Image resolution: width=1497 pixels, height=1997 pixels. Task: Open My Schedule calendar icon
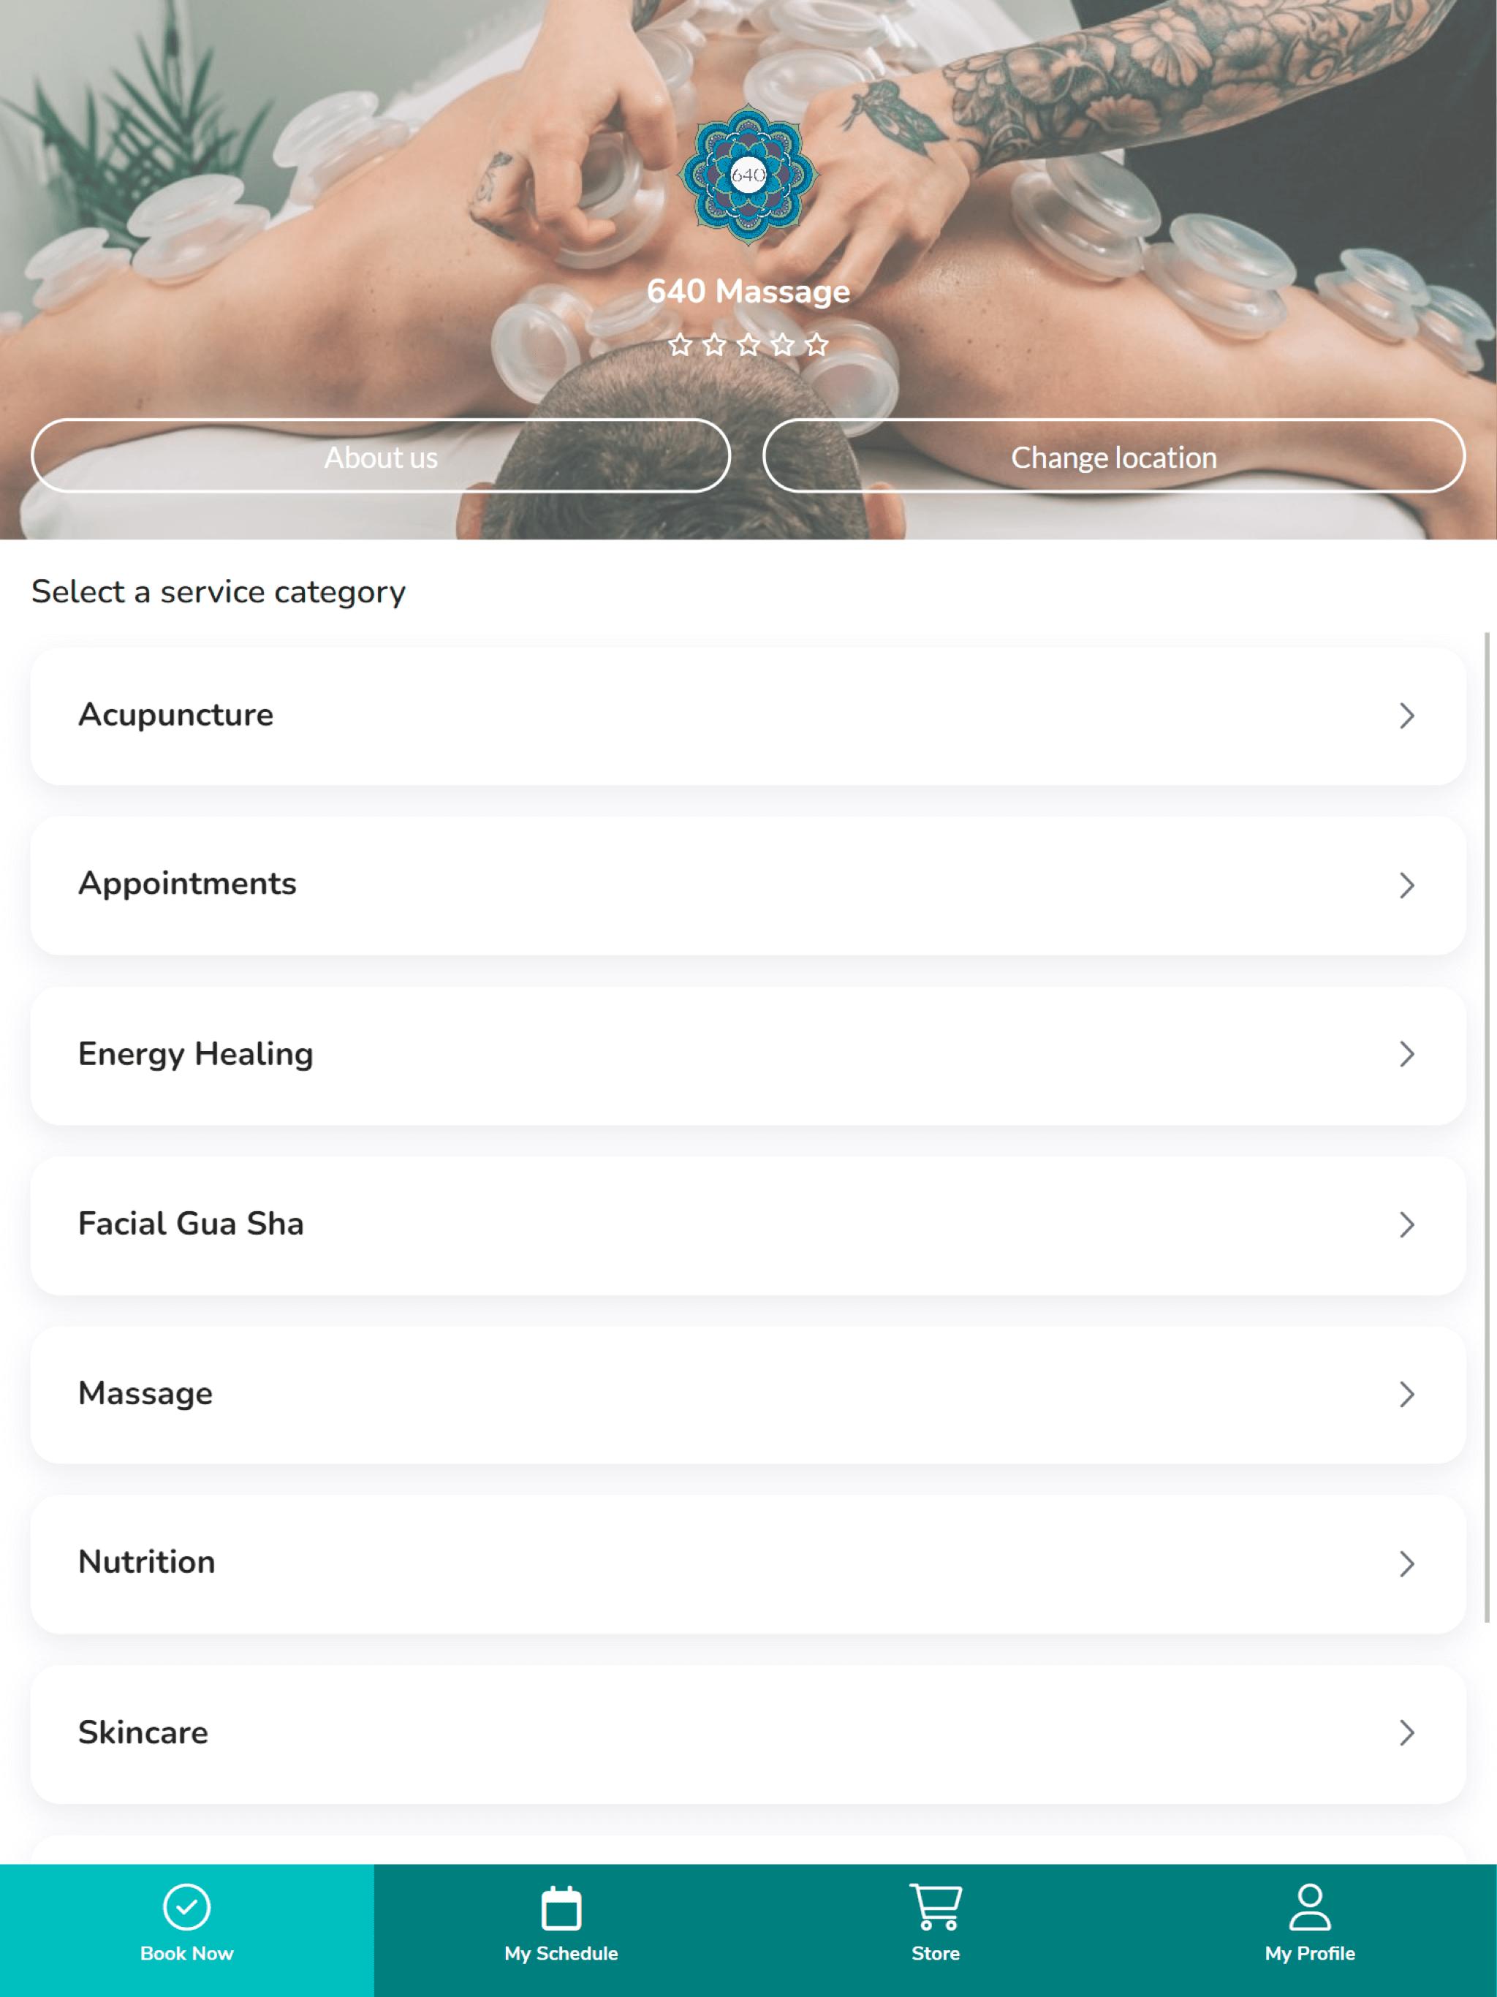coord(561,1906)
